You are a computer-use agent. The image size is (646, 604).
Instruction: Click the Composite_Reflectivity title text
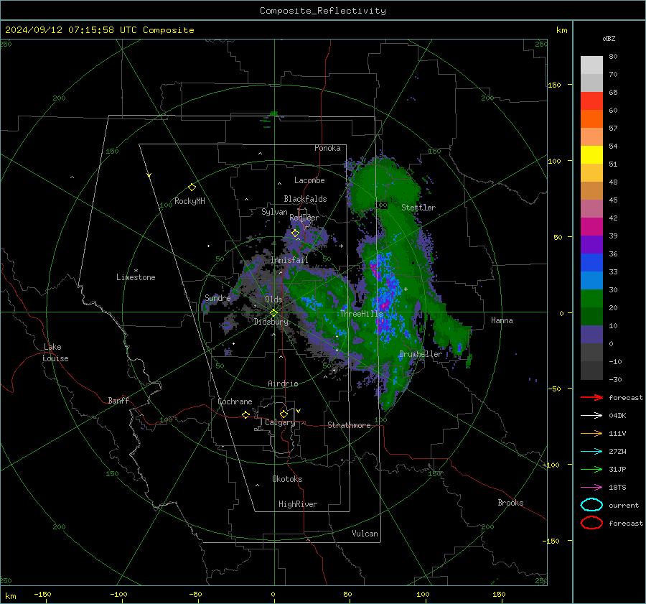point(322,11)
